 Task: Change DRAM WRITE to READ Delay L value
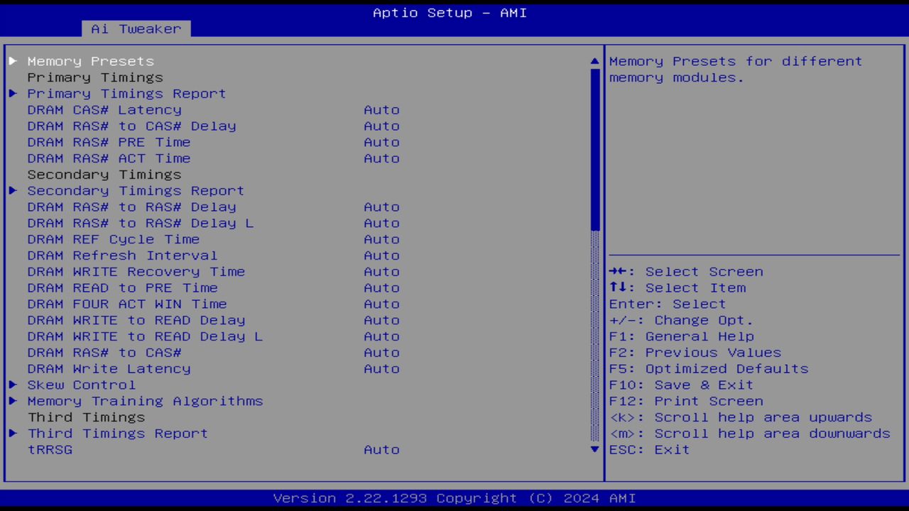pyautogui.click(x=381, y=337)
